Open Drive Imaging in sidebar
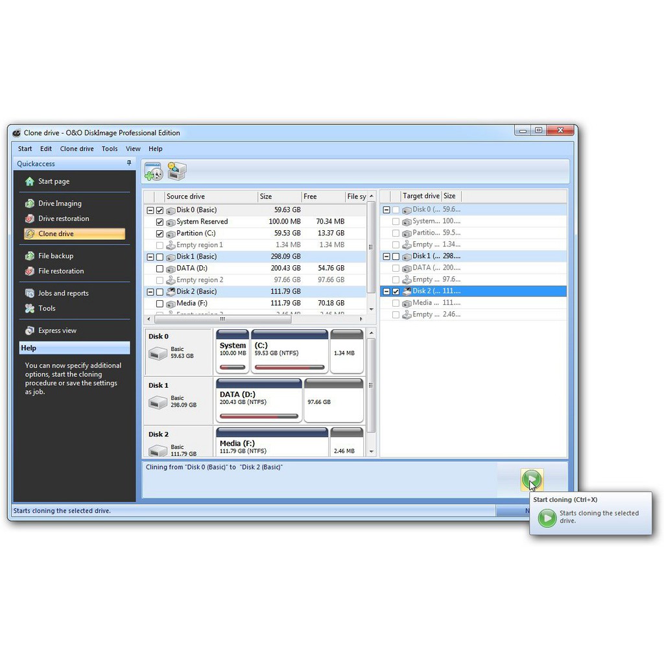Screen dimensions: 664x664 pyautogui.click(x=59, y=203)
